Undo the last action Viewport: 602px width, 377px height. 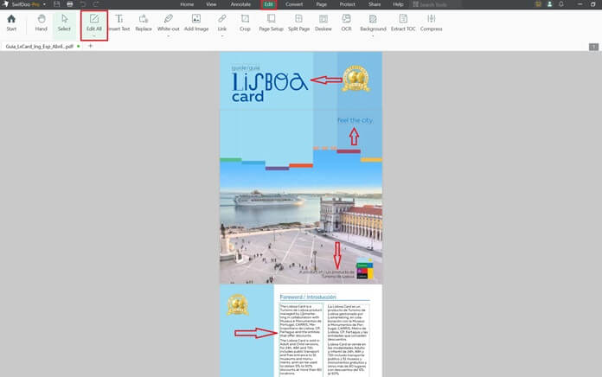coord(83,4)
